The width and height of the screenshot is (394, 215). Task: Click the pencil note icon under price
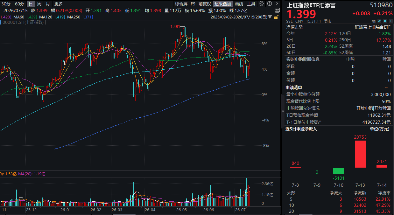tap(379, 21)
